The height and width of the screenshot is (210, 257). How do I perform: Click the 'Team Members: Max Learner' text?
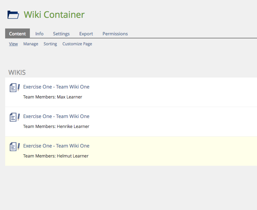52,97
